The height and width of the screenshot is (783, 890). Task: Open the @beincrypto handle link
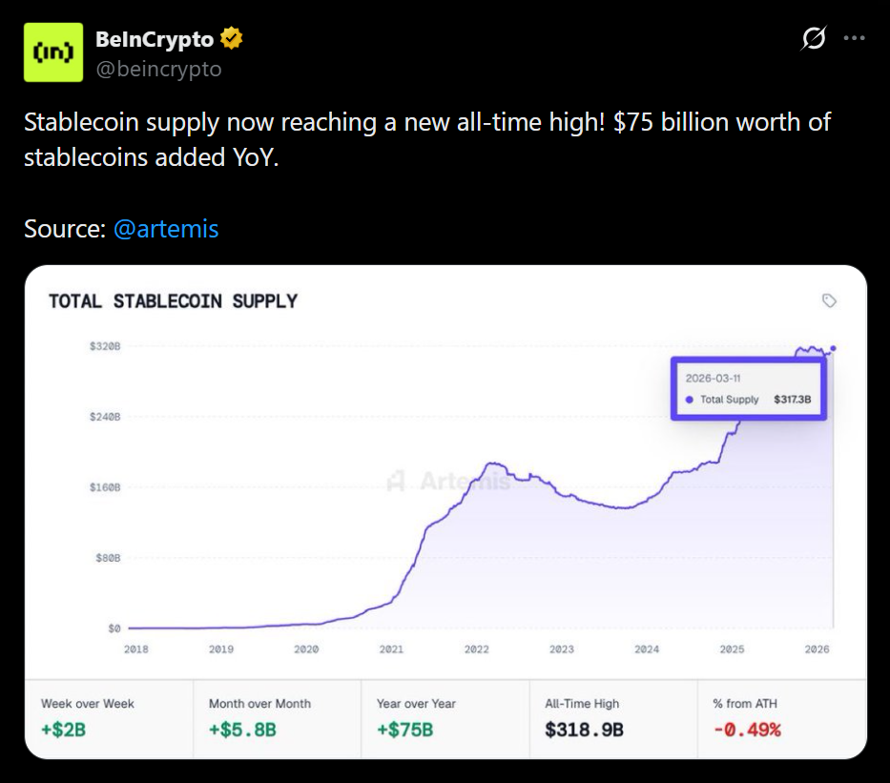pos(158,69)
